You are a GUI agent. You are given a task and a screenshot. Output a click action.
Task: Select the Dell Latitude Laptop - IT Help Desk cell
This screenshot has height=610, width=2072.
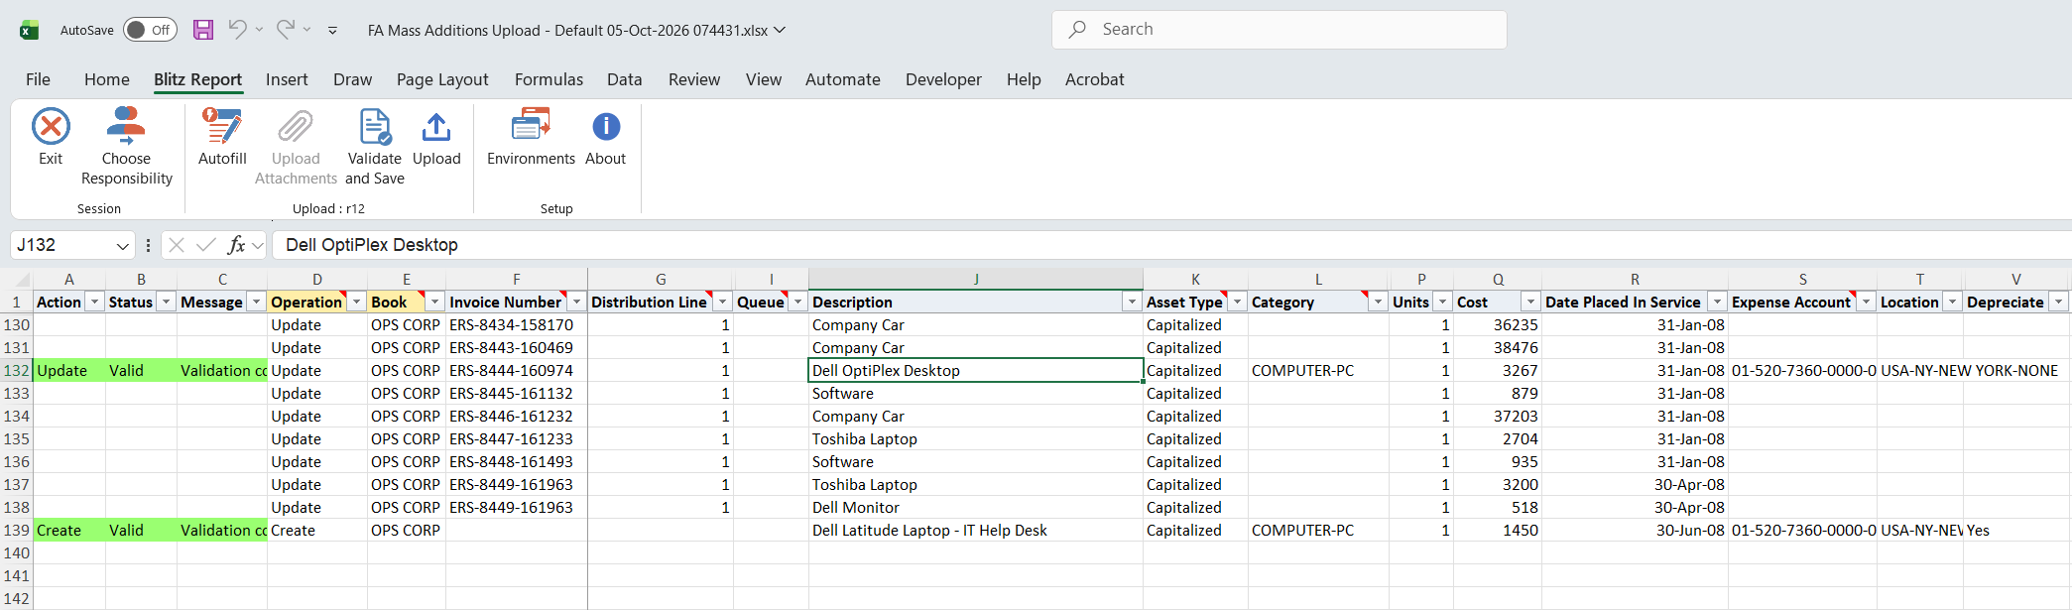(x=976, y=531)
